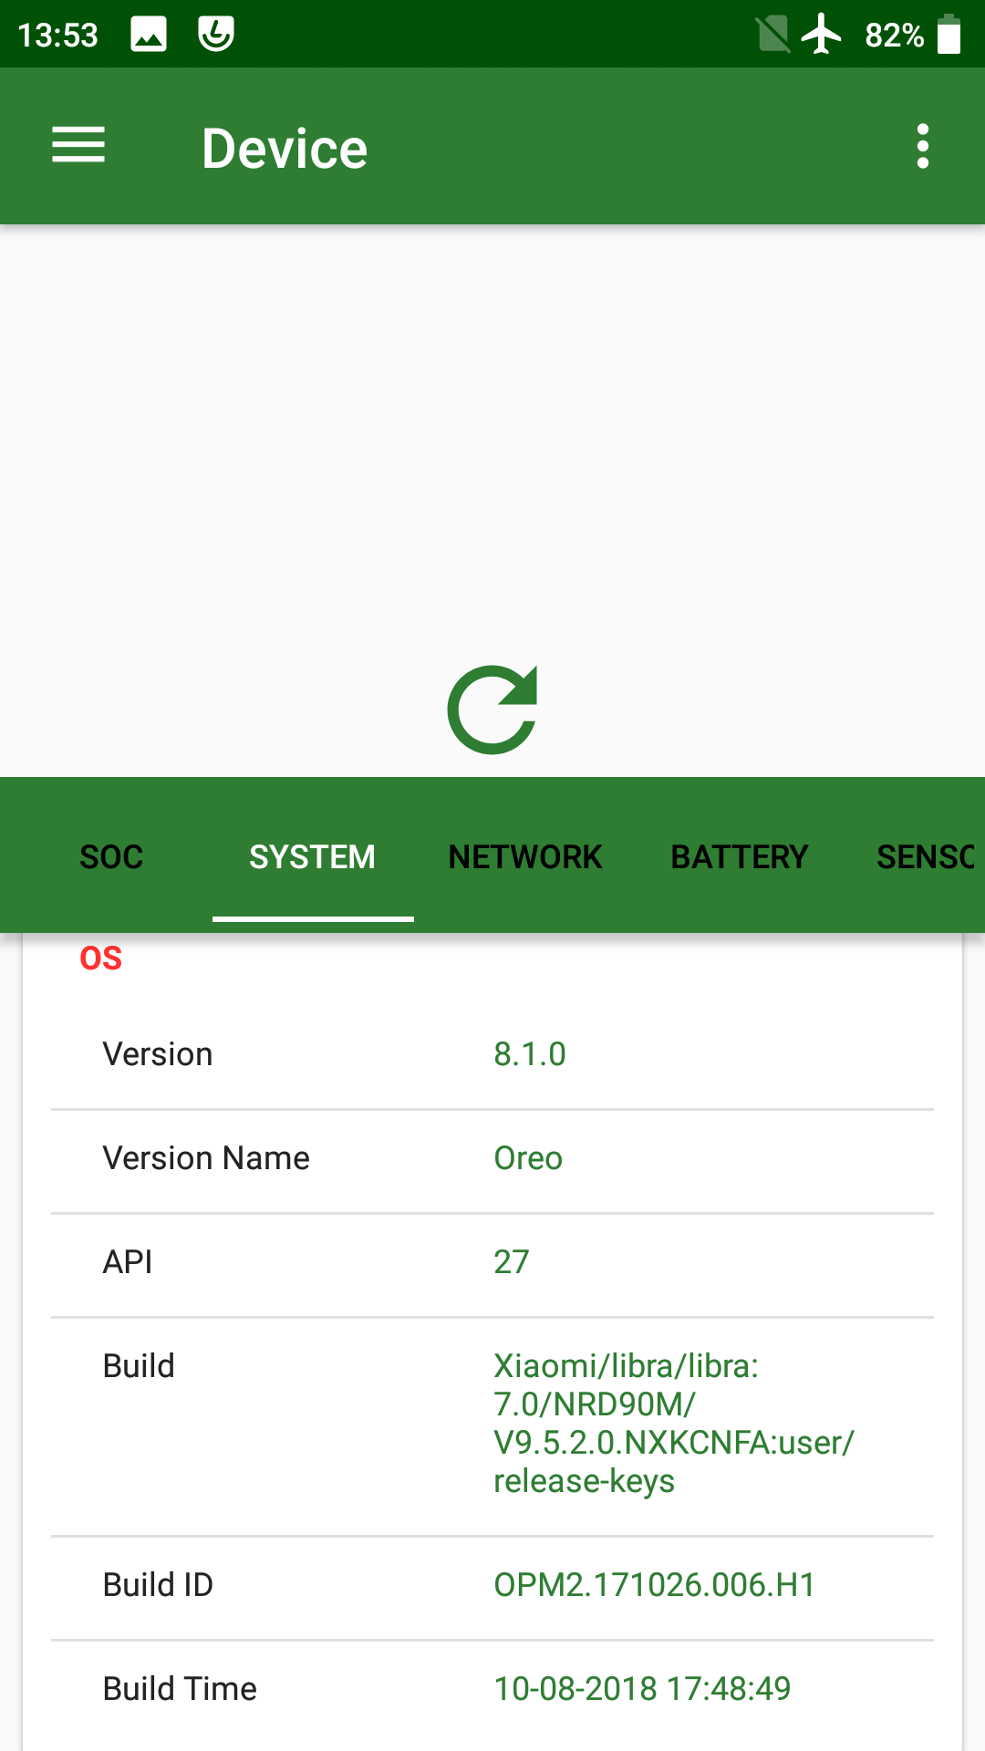This screenshot has height=1751, width=985.
Task: Select the API 27 row
Action: coord(493,1262)
